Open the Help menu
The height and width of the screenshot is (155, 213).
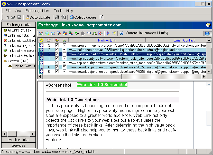click(x=70, y=11)
